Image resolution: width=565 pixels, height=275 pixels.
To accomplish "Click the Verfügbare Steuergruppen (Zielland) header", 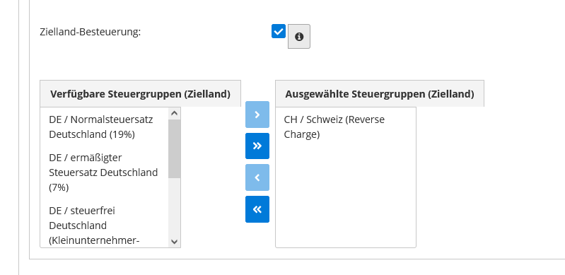I will tap(140, 94).
